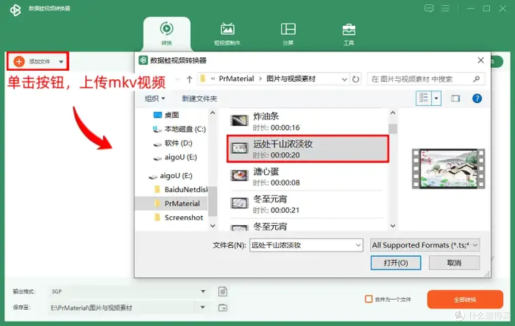
Task: Click file list scroll up arrow
Action: click(393, 113)
